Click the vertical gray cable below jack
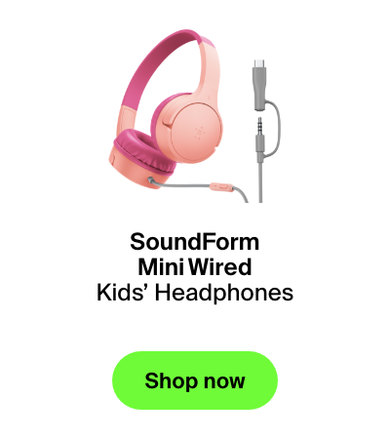The height and width of the screenshot is (439, 390). point(260,182)
